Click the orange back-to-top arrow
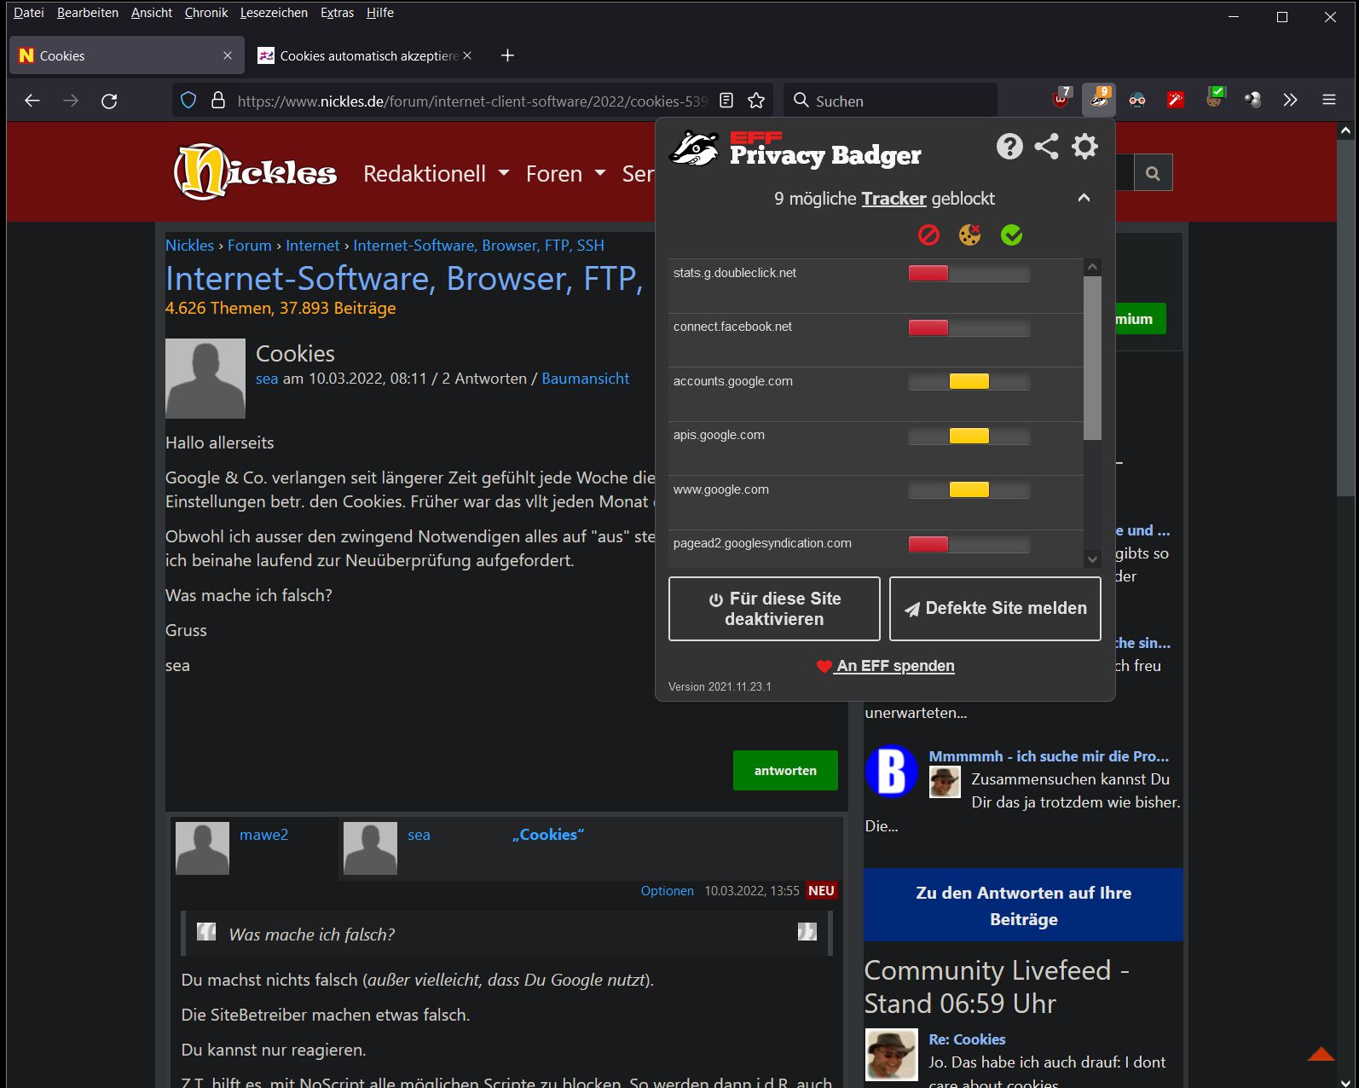 tap(1321, 1054)
